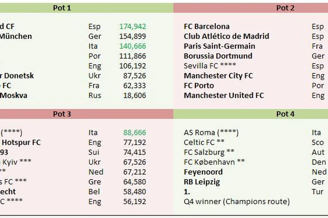This screenshot has height=218, width=328.
Task: Select the Manchester United FC cell
Action: coord(224,95)
